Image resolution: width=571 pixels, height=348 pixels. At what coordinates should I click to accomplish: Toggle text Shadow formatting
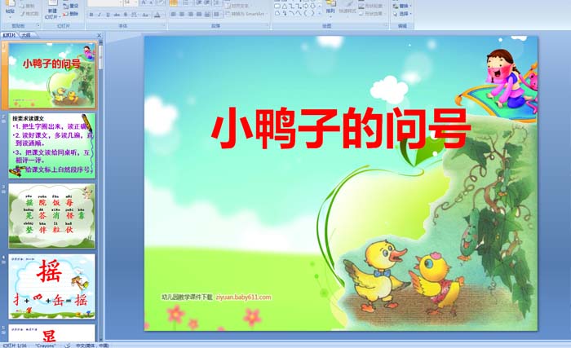click(126, 15)
